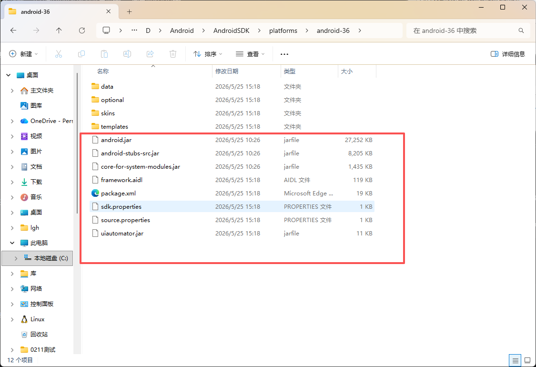Close the android-36 tab
Screen dimensions: 536x367
[x=108, y=11]
